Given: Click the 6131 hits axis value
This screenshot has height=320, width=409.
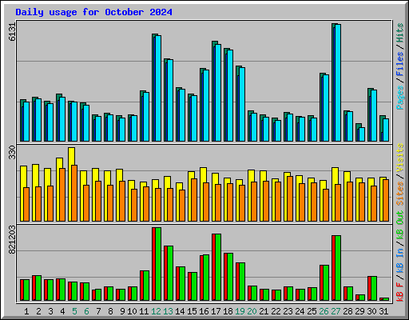Looking at the screenshot, I should coord(12,32).
